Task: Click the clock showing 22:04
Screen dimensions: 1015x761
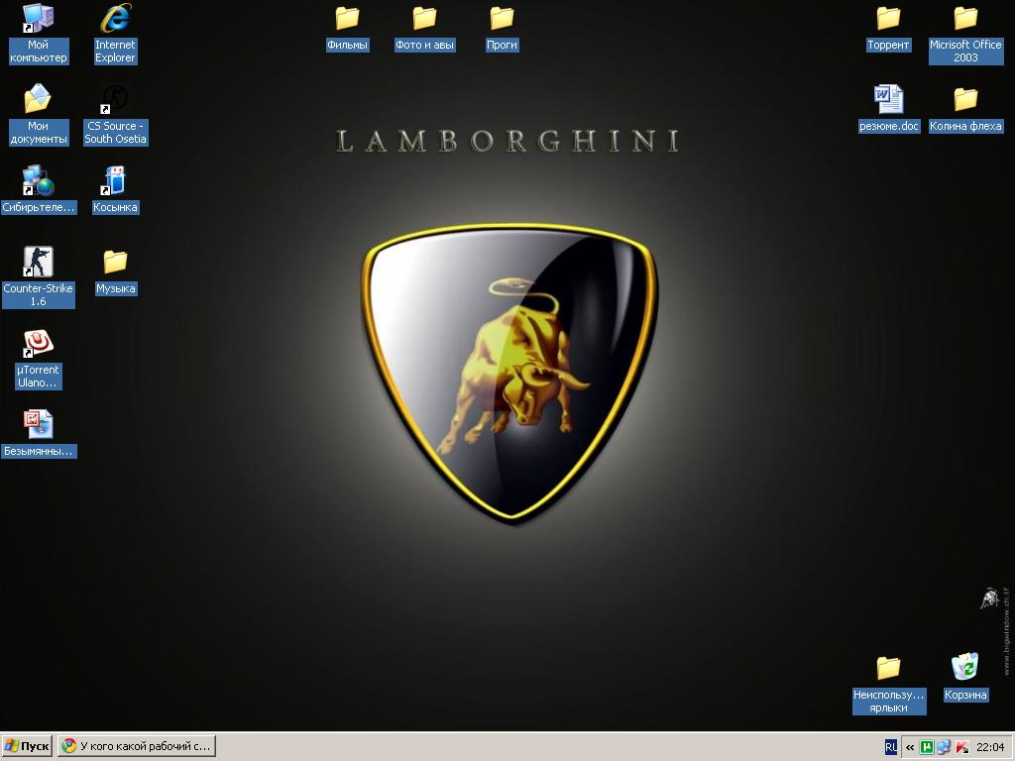Action: click(990, 747)
